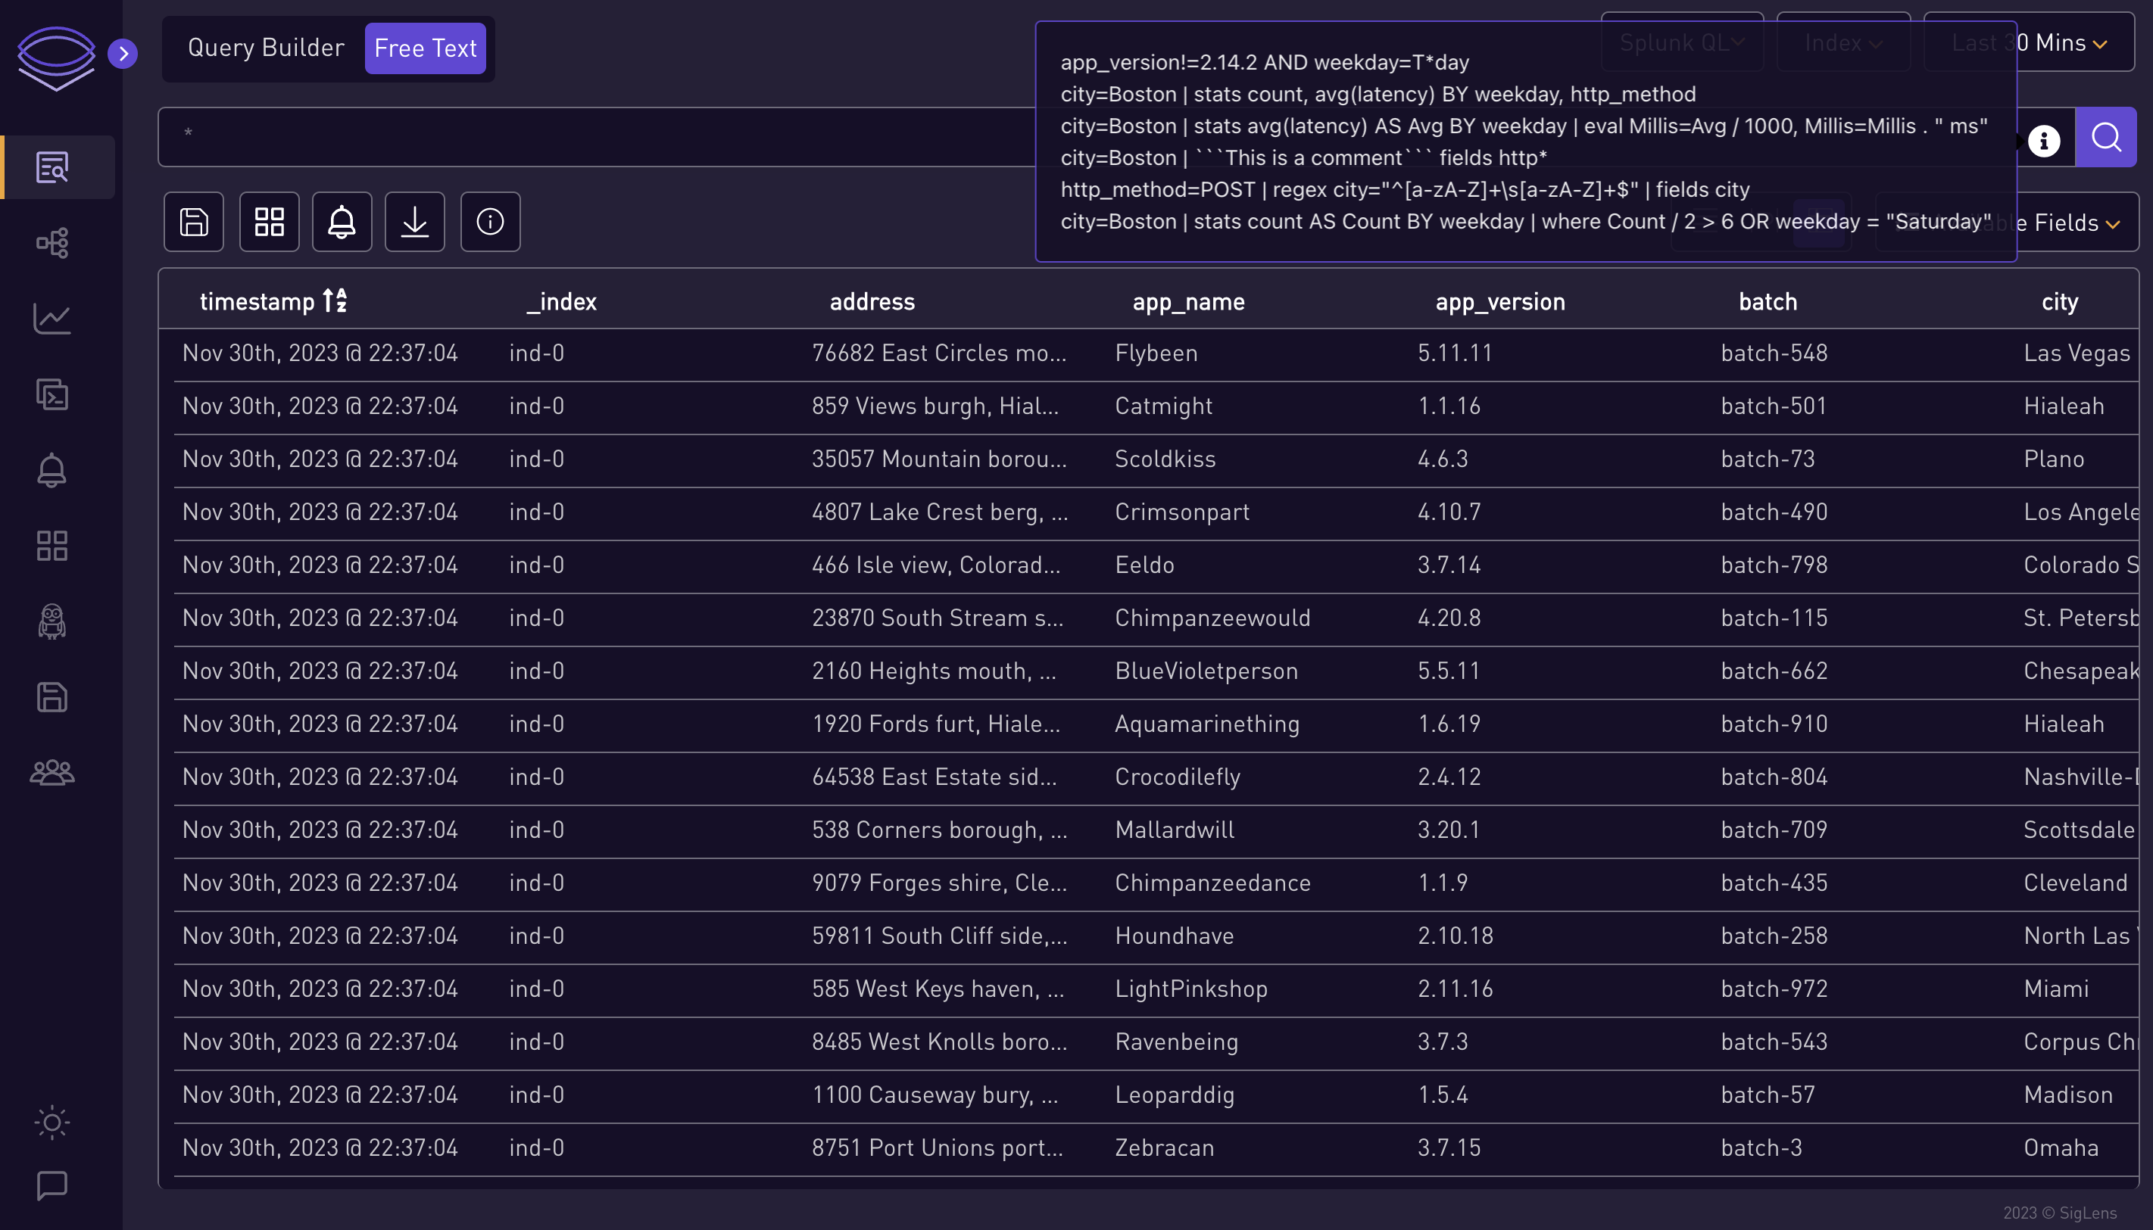Screen dimensions: 2153x1230
Task: Open the feedback chat icon in sidebar
Action: tap(52, 1185)
